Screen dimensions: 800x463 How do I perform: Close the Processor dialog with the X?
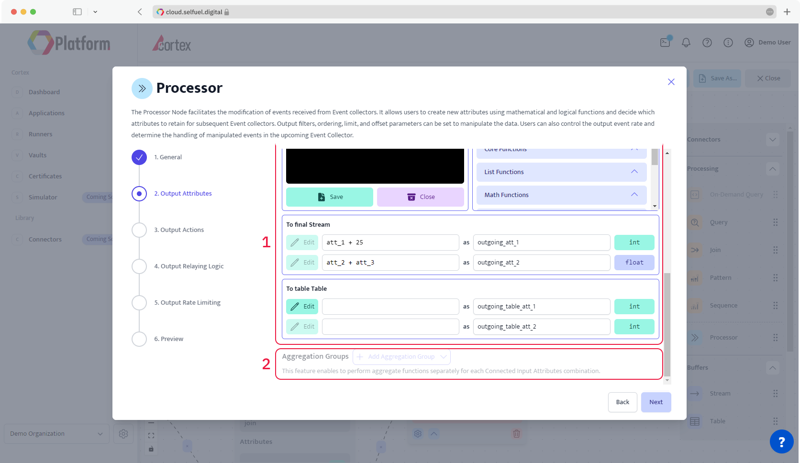pyautogui.click(x=671, y=82)
